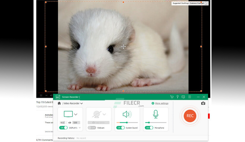Click the right-middle region resize handle
The height and width of the screenshot is (142, 245).
point(201,46)
